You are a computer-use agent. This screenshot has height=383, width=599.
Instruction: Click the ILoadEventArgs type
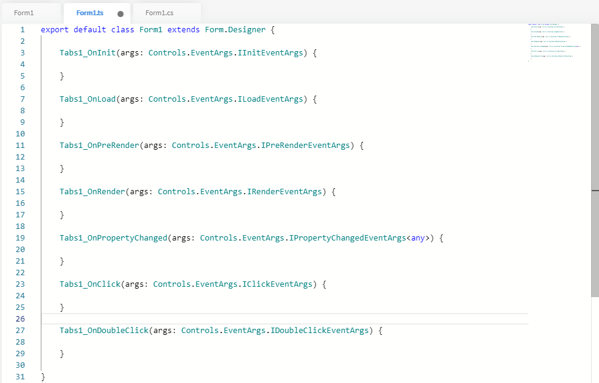(270, 99)
